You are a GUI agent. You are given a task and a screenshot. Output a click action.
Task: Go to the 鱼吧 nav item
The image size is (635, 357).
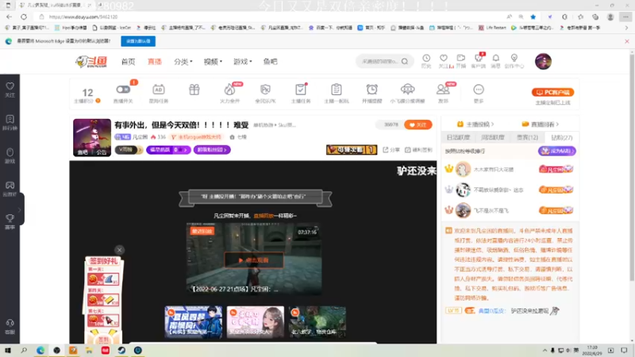270,62
